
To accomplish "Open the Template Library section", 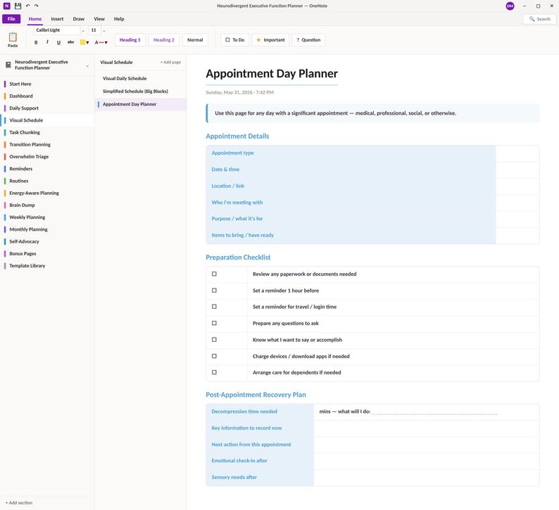I will click(47, 265).
